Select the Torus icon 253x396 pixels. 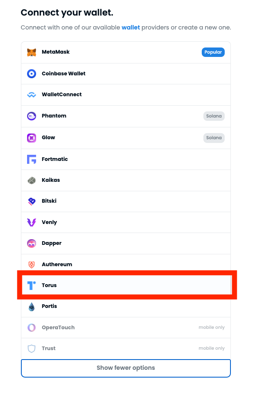click(31, 285)
